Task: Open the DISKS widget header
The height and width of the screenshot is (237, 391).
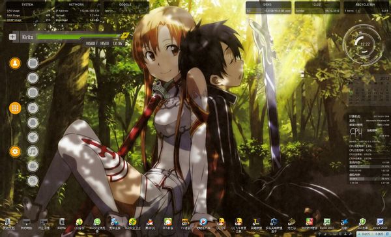Action: click(x=267, y=5)
